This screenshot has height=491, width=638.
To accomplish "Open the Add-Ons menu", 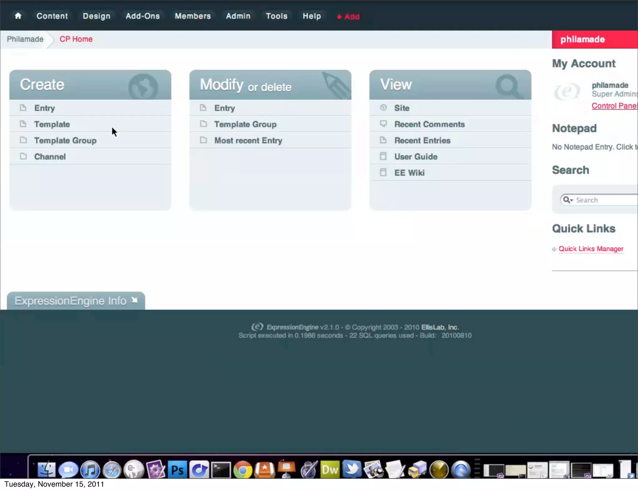I will pyautogui.click(x=143, y=16).
